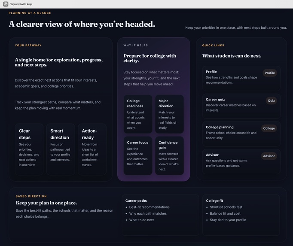Open the Advisor pill button
Image resolution: width=293 pixels, height=246 pixels.
pyautogui.click(x=269, y=156)
